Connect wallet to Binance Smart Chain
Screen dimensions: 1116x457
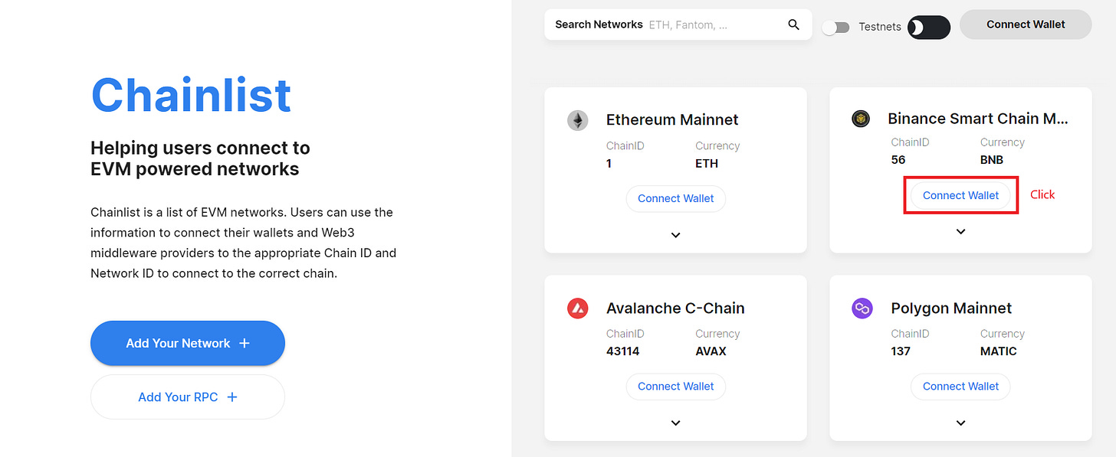coord(960,195)
